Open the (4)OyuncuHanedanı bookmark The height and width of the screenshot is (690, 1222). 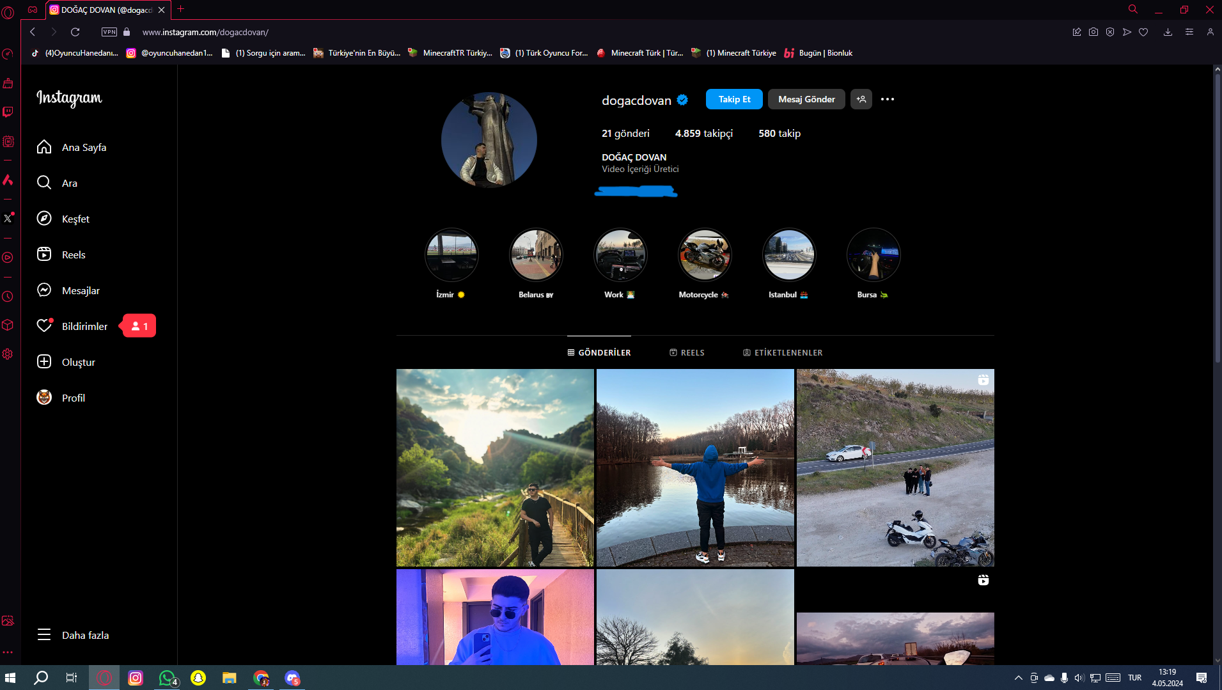click(x=74, y=53)
